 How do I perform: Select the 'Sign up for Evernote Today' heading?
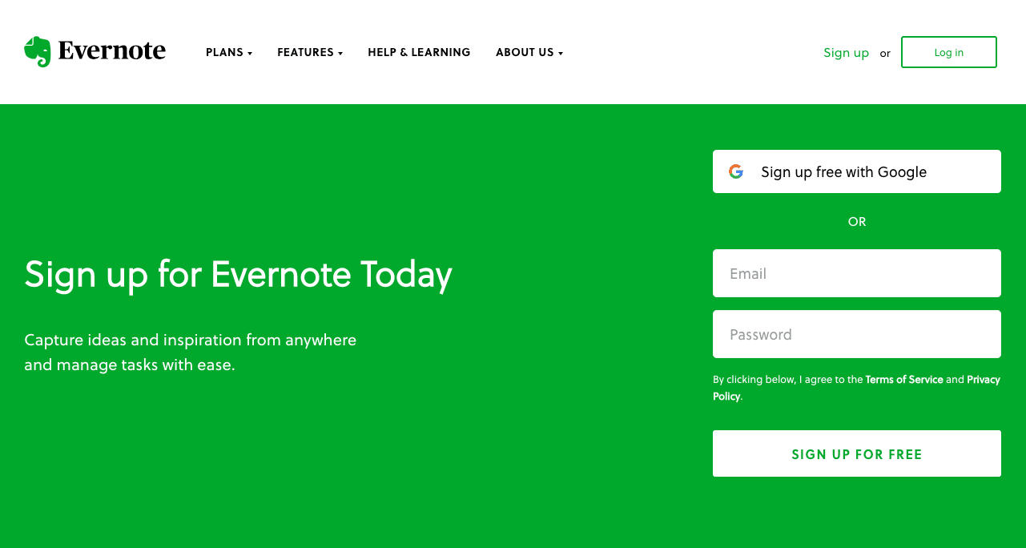tap(238, 275)
